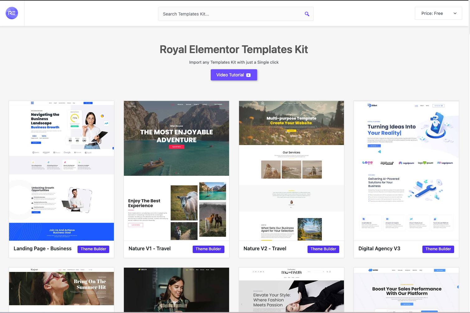Open Landing Page - Business template preview
This screenshot has height=313, width=470.
coord(61,171)
